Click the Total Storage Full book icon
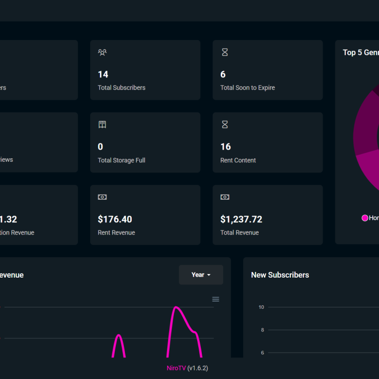This screenshot has height=379, width=379. [x=102, y=124]
